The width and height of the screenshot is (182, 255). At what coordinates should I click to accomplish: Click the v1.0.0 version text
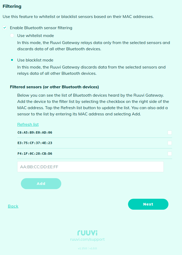[93, 248]
